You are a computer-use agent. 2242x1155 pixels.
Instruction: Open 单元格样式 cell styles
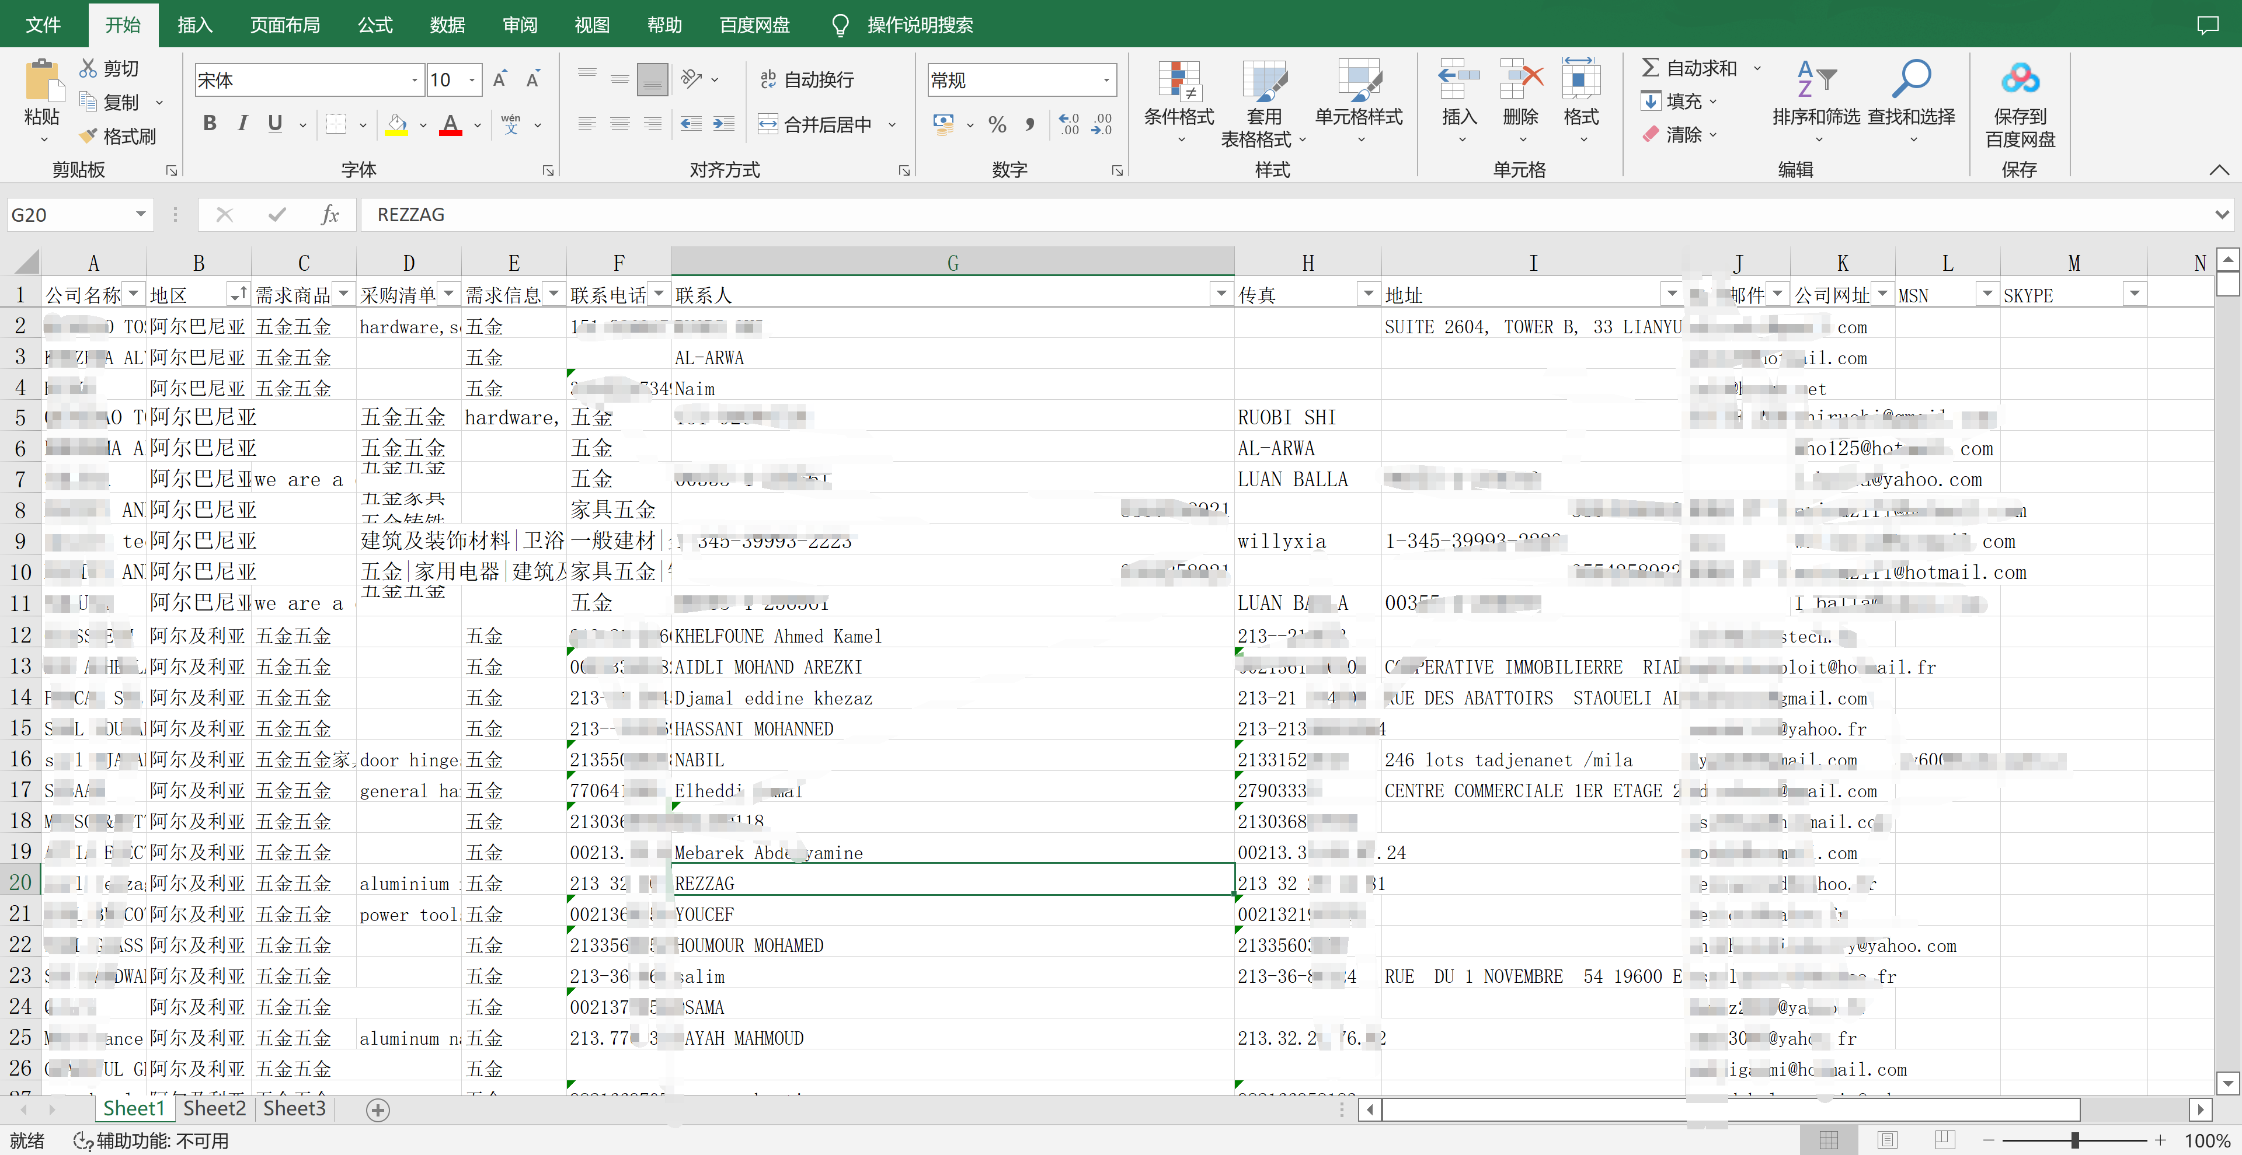(1359, 103)
